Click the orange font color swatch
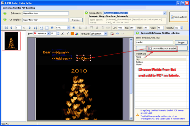This screenshot has height=126, width=190. click(x=72, y=34)
